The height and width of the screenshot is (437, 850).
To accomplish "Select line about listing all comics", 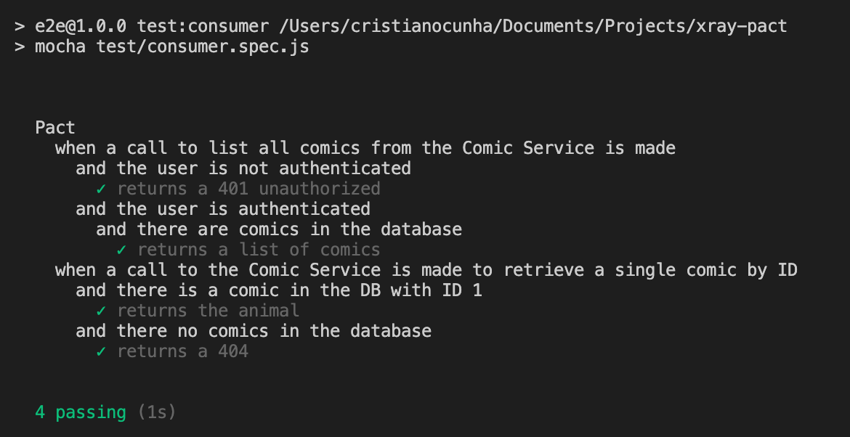I will pos(365,148).
